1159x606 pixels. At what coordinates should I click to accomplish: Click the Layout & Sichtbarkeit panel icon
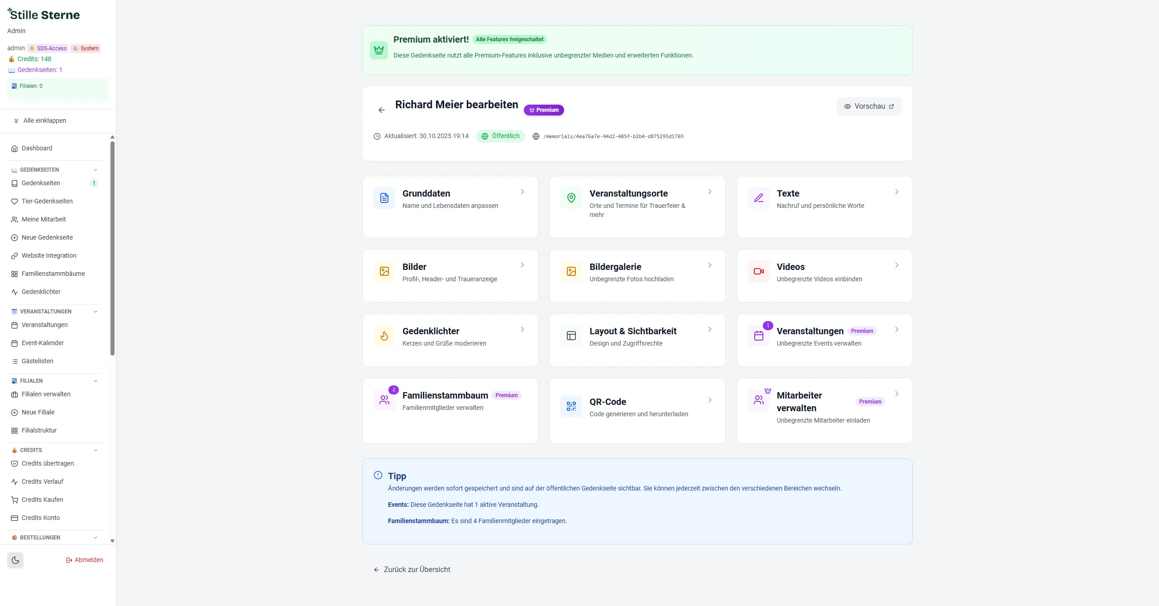pyautogui.click(x=571, y=336)
